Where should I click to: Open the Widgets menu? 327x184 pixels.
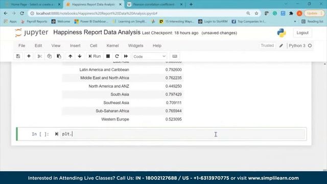(135, 45)
